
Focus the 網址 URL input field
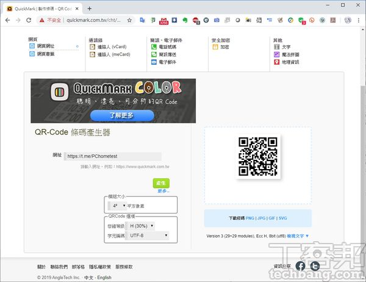tap(112, 156)
